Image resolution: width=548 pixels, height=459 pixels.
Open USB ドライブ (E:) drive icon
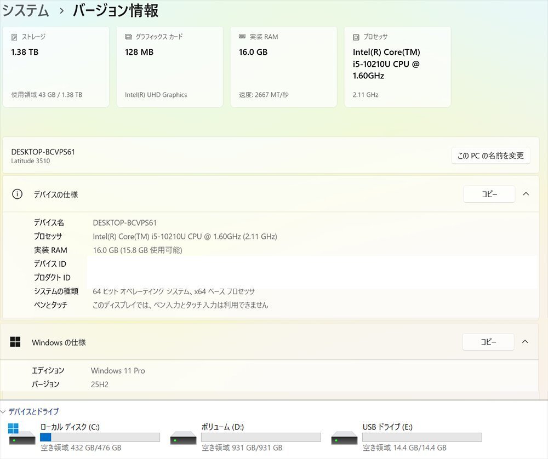344,437
